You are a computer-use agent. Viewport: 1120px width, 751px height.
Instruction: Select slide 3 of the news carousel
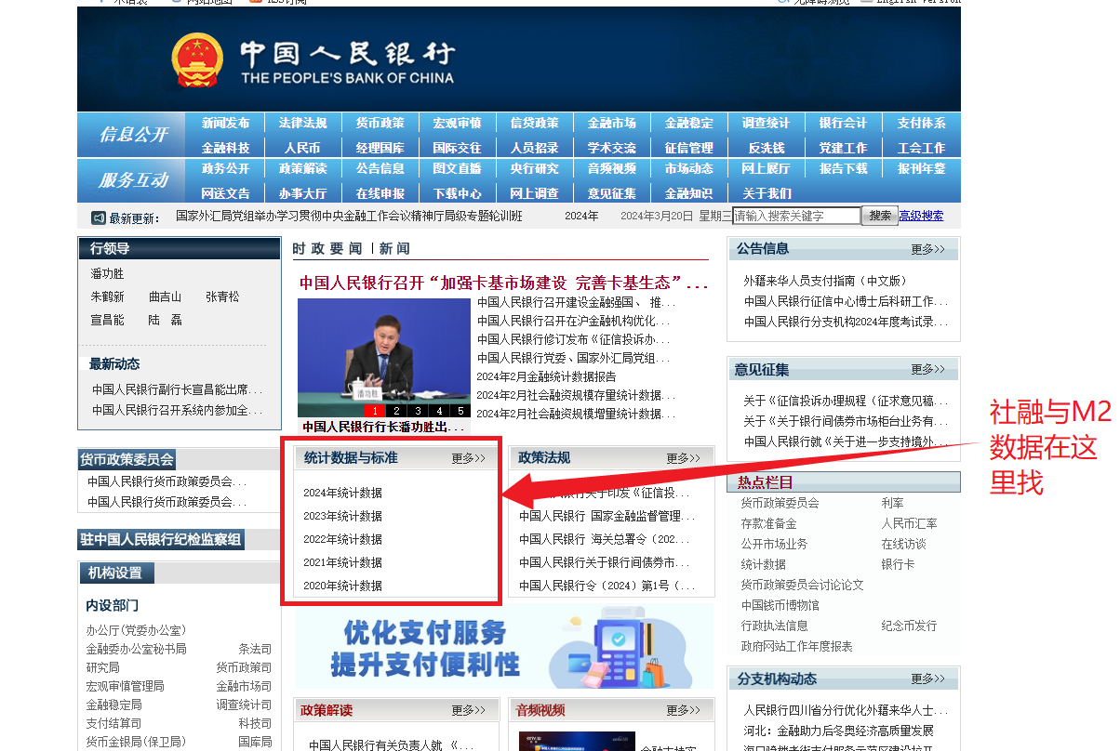point(417,411)
